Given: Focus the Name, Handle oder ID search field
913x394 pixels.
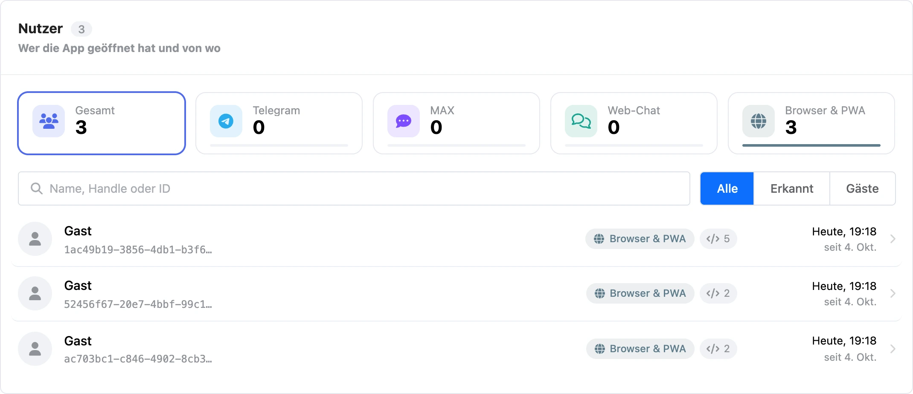Looking at the screenshot, I should (354, 188).
